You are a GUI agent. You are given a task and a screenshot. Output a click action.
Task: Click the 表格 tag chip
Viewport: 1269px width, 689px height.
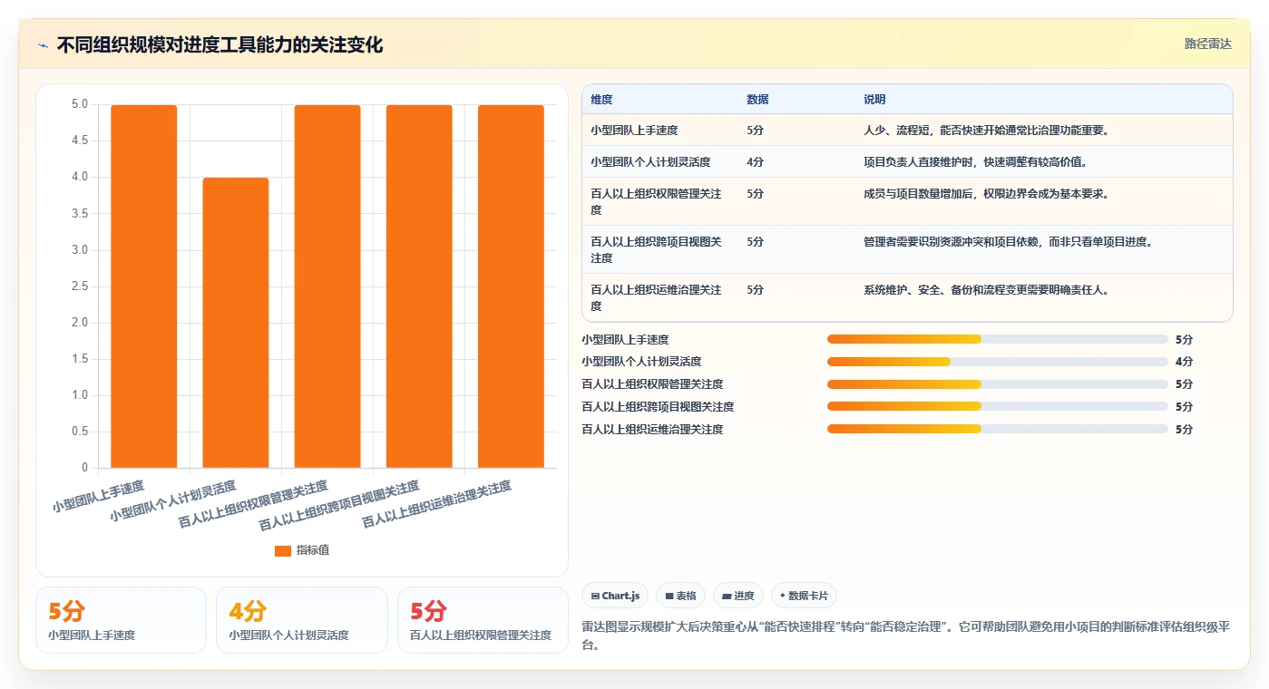(680, 596)
